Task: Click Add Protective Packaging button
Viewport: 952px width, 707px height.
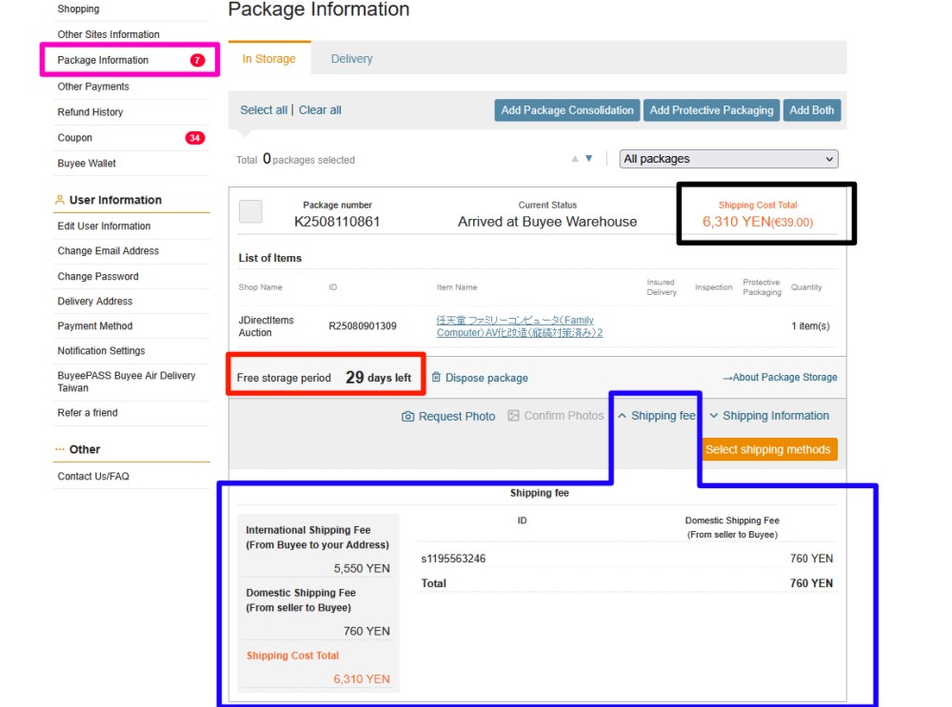Action: click(x=711, y=110)
